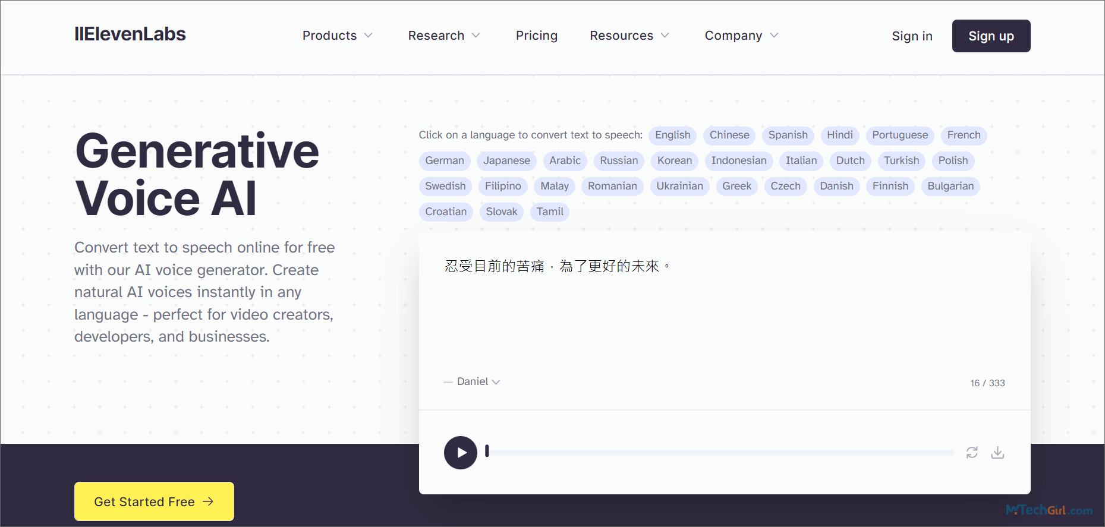The height and width of the screenshot is (527, 1105).
Task: Select the English language chip
Action: coord(672,135)
